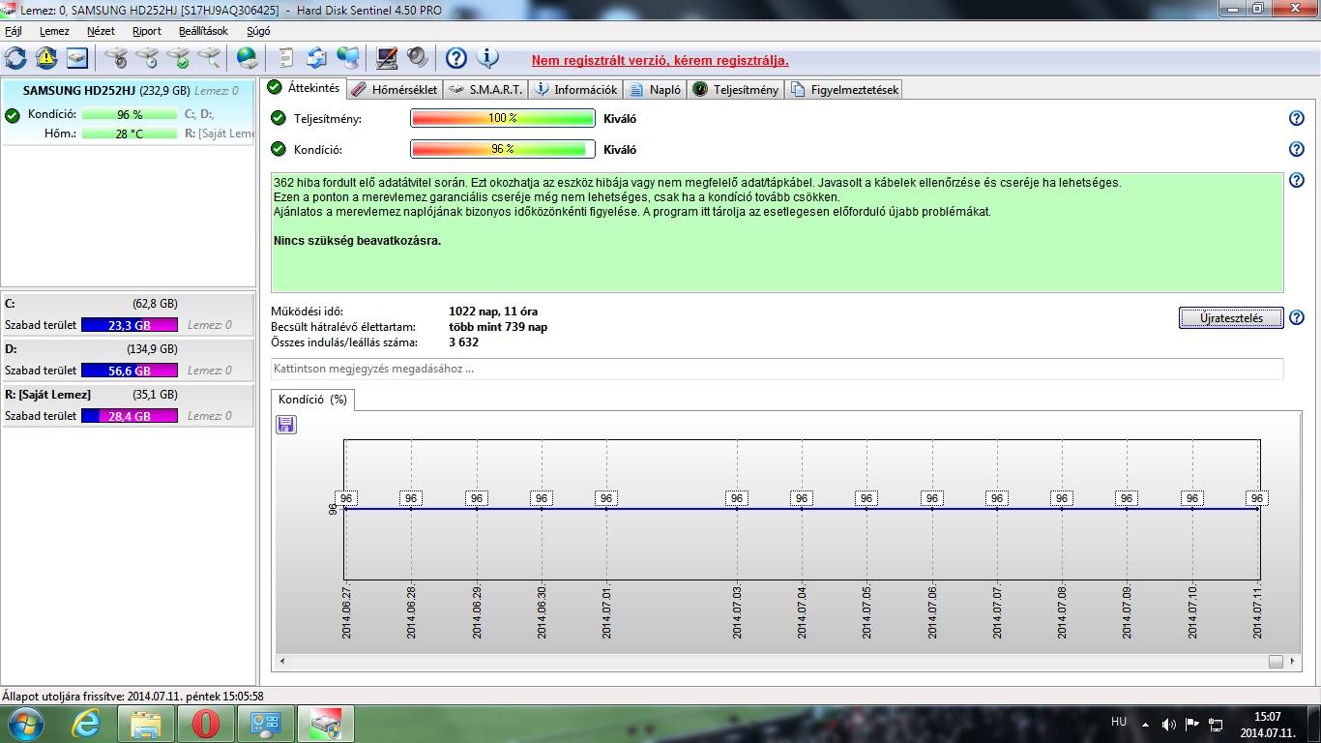Open the Riport menu

147,31
